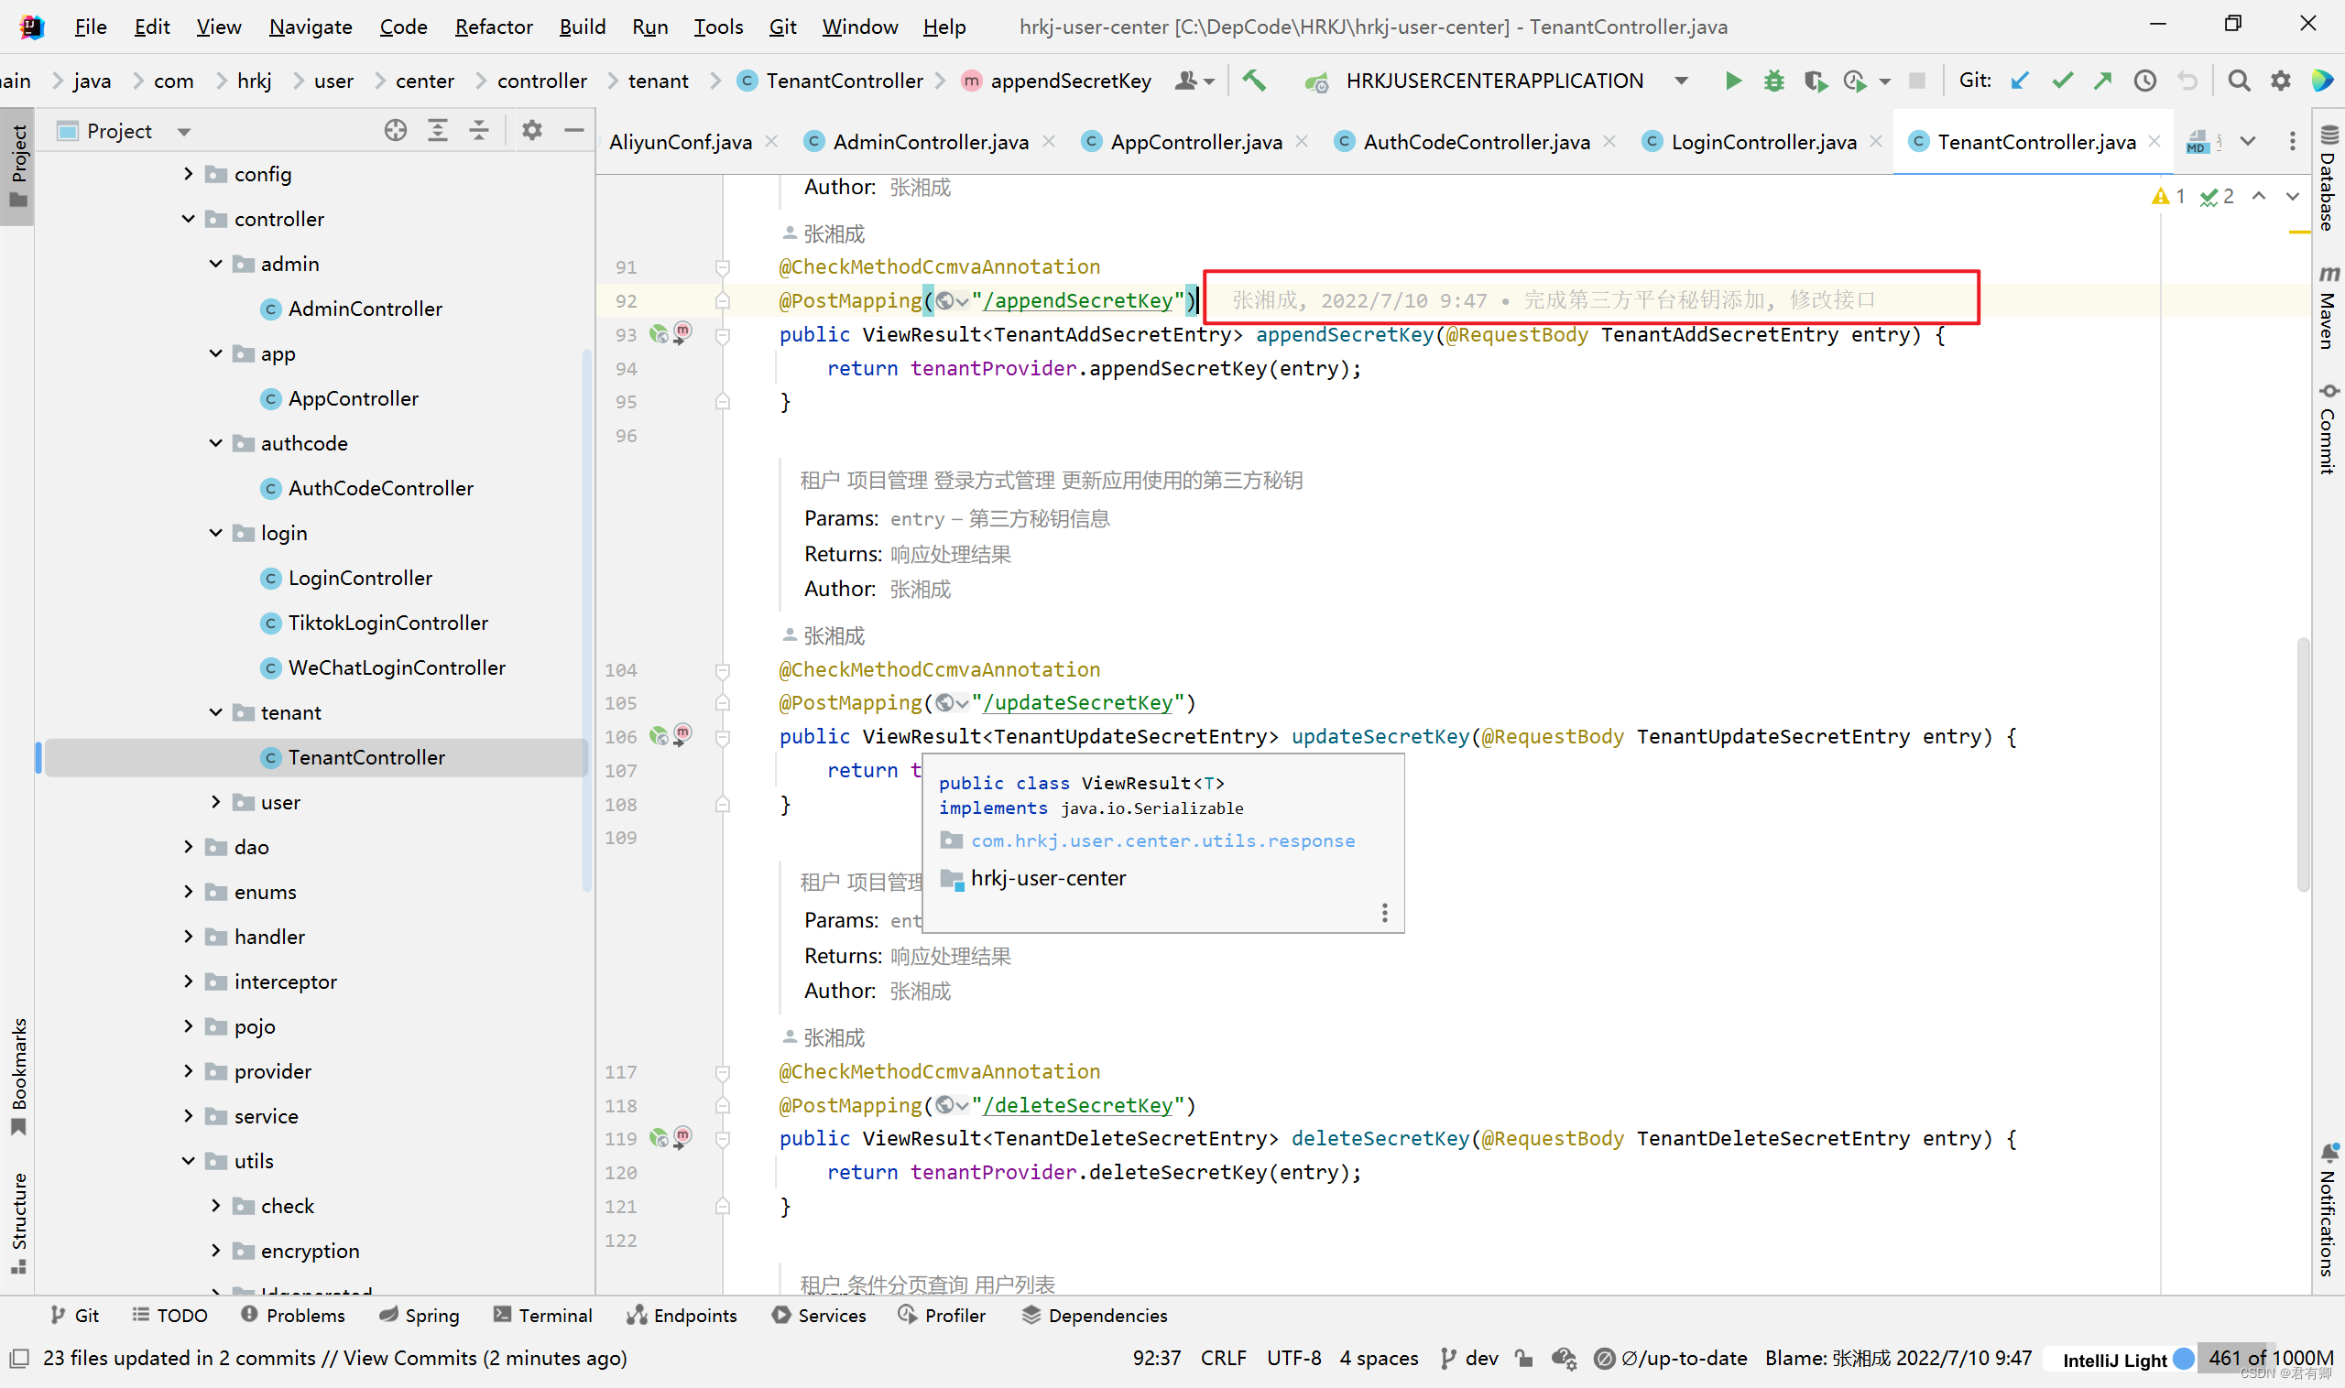Click the CRLF line separator selector
Viewport: 2345px width, 1388px height.
[x=1223, y=1358]
